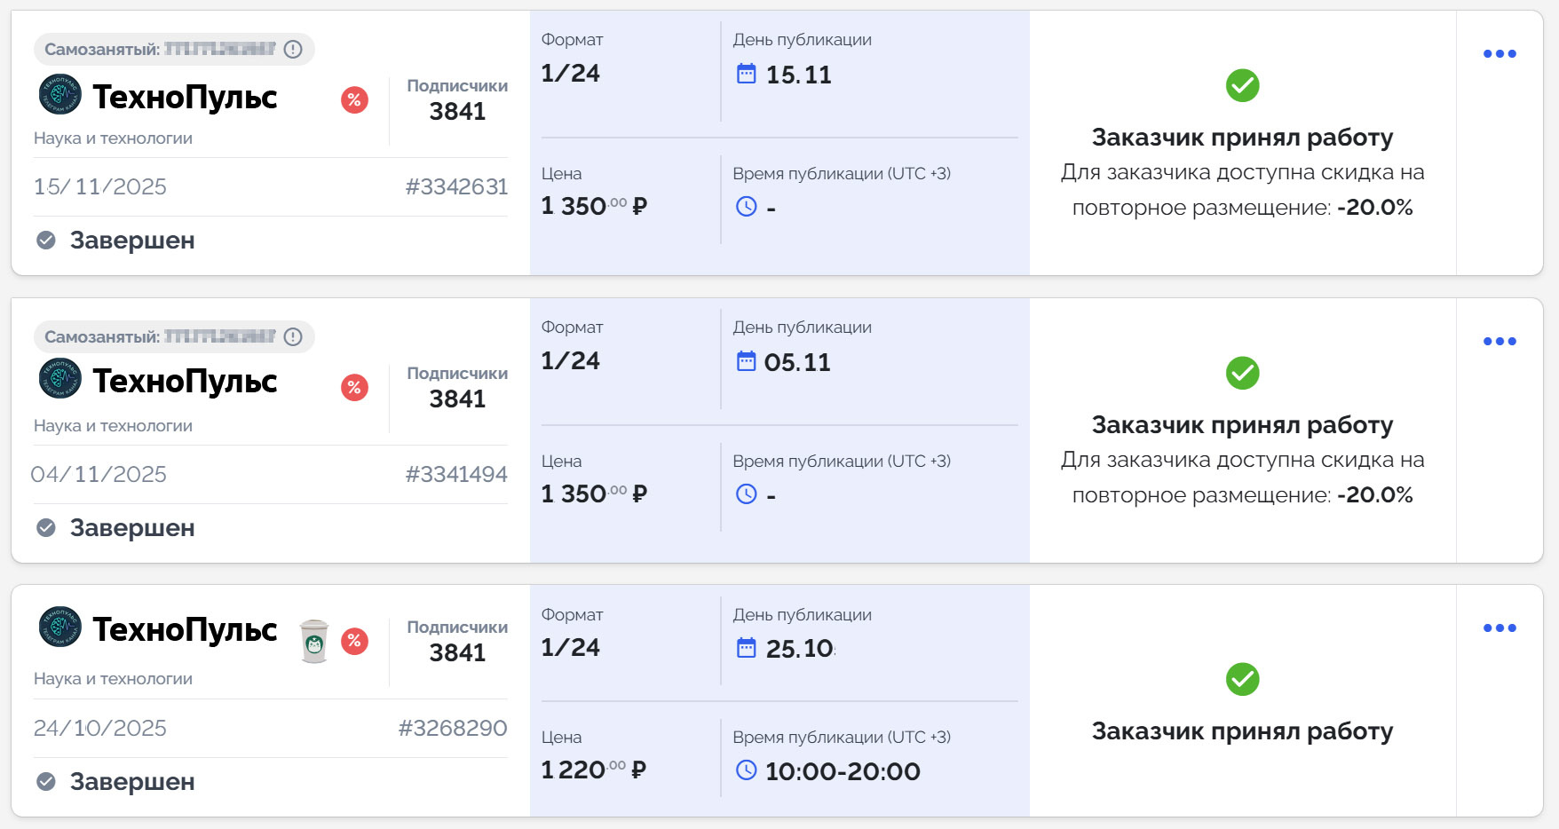Click the coffee cup icon next to ТехноПульс
This screenshot has width=1559, height=829.
point(314,641)
